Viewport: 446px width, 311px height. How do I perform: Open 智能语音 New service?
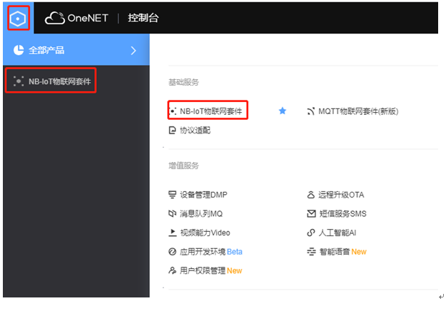(343, 252)
